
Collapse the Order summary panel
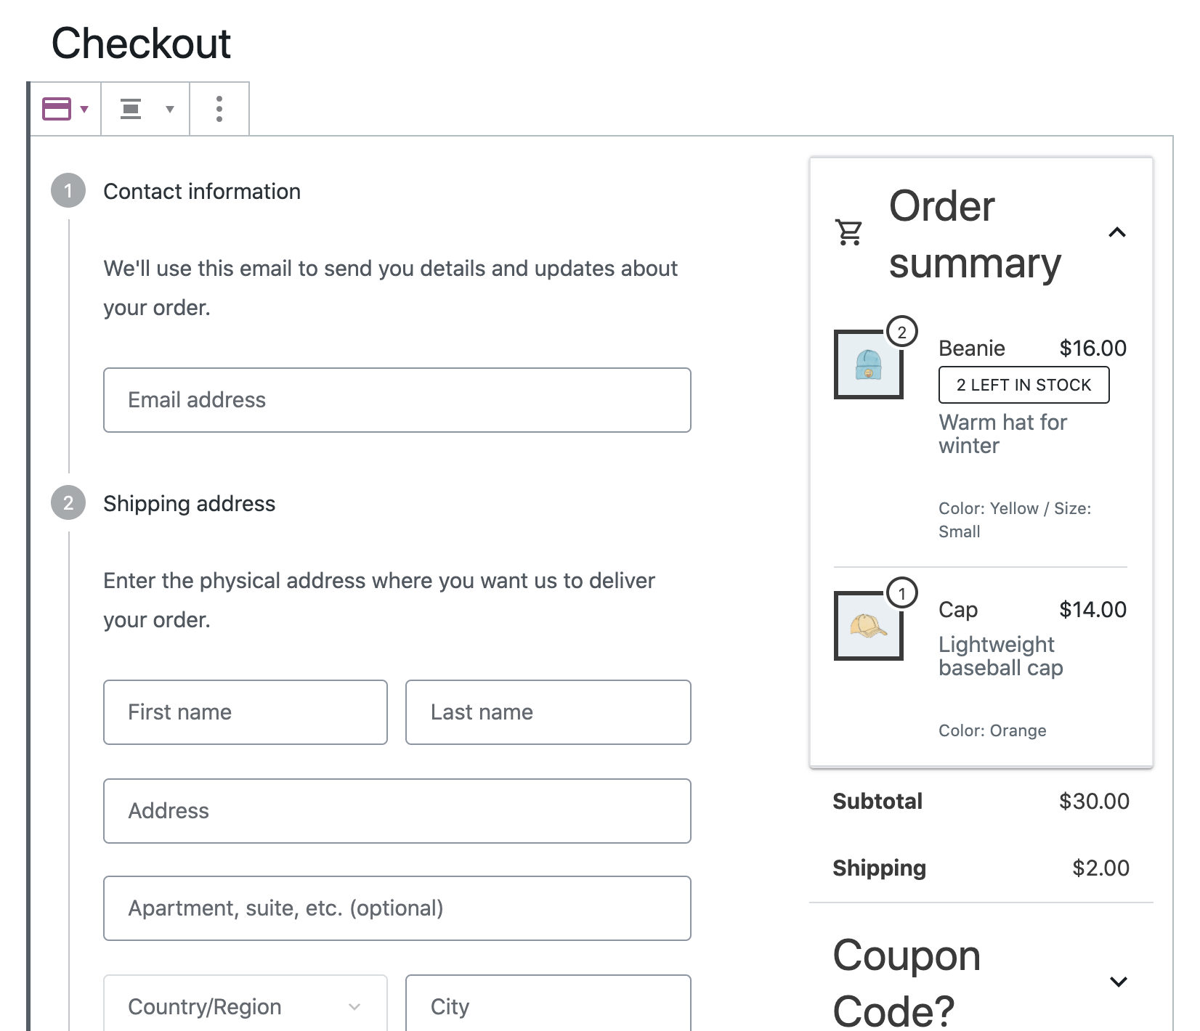point(1117,233)
